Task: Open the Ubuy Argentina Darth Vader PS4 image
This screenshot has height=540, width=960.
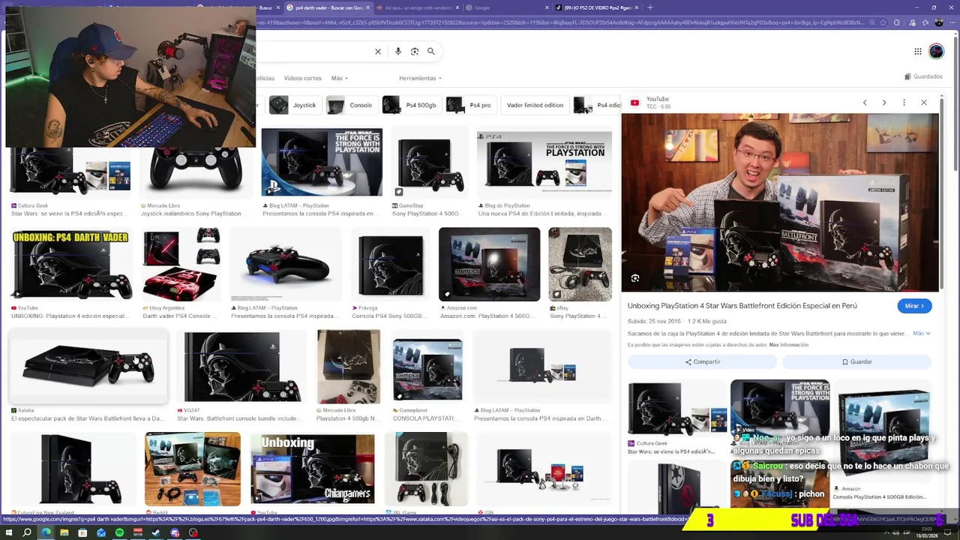Action: click(x=181, y=263)
